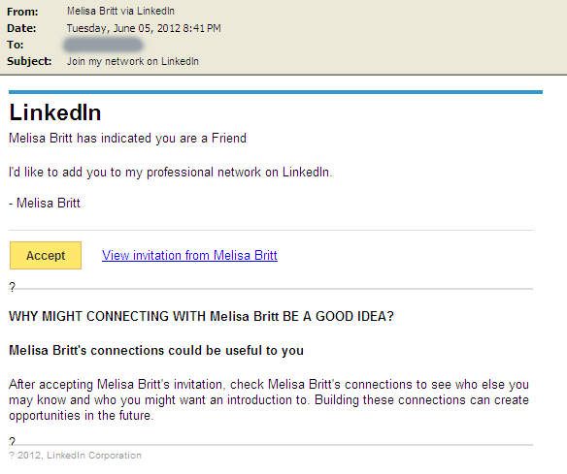The image size is (567, 474).
Task: Click the Date: header label
Action: (x=21, y=28)
